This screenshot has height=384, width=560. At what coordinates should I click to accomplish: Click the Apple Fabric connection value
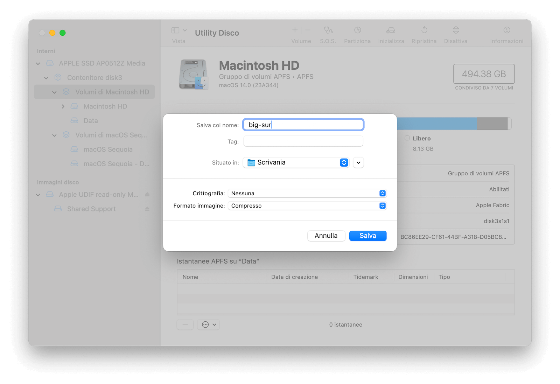[492, 205]
